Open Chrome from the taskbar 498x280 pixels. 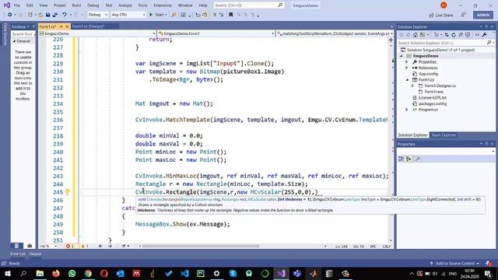88,273
